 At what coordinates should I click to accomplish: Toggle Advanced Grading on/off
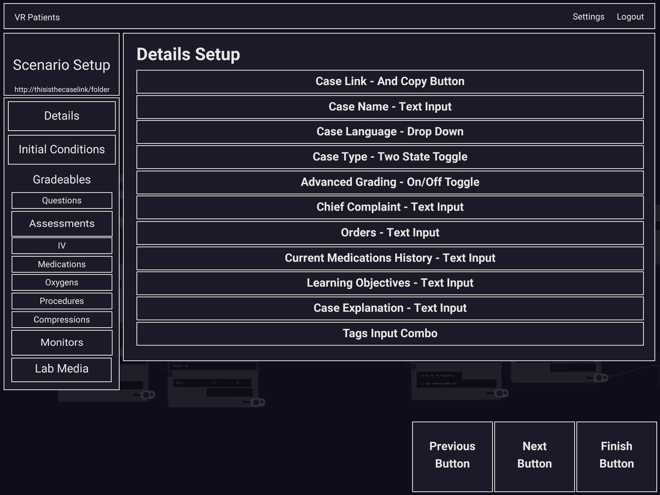(x=390, y=182)
